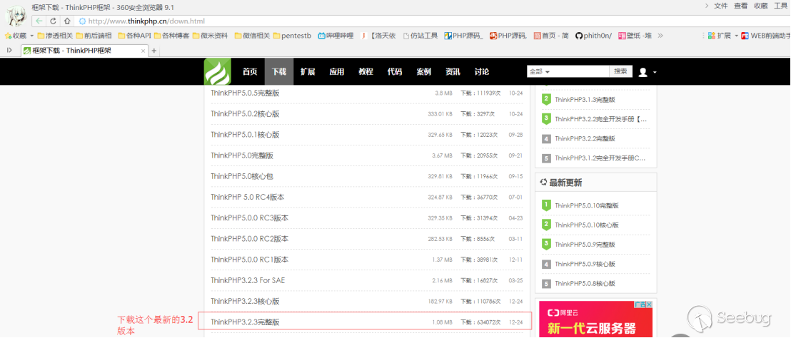The height and width of the screenshot is (338, 791).
Task: Open the 收藏 star favorites icon
Action: (8, 36)
